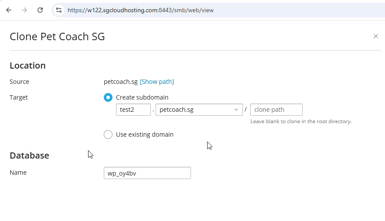Click the database Name label
385x221 pixels.
tap(18, 173)
